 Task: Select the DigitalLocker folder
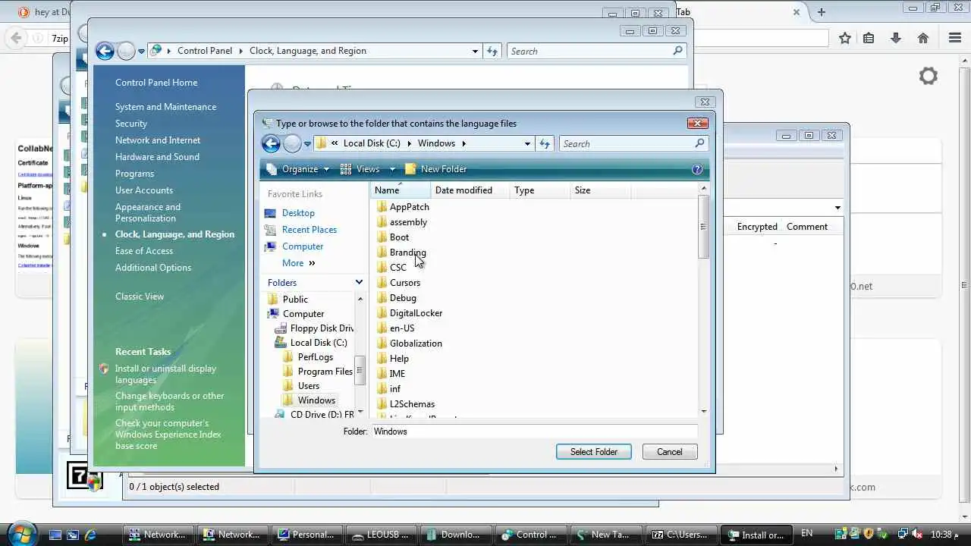[x=410, y=313]
